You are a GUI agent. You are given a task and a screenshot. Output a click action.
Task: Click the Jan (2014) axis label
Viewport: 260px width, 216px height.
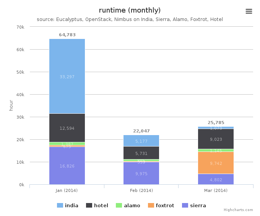(67, 190)
